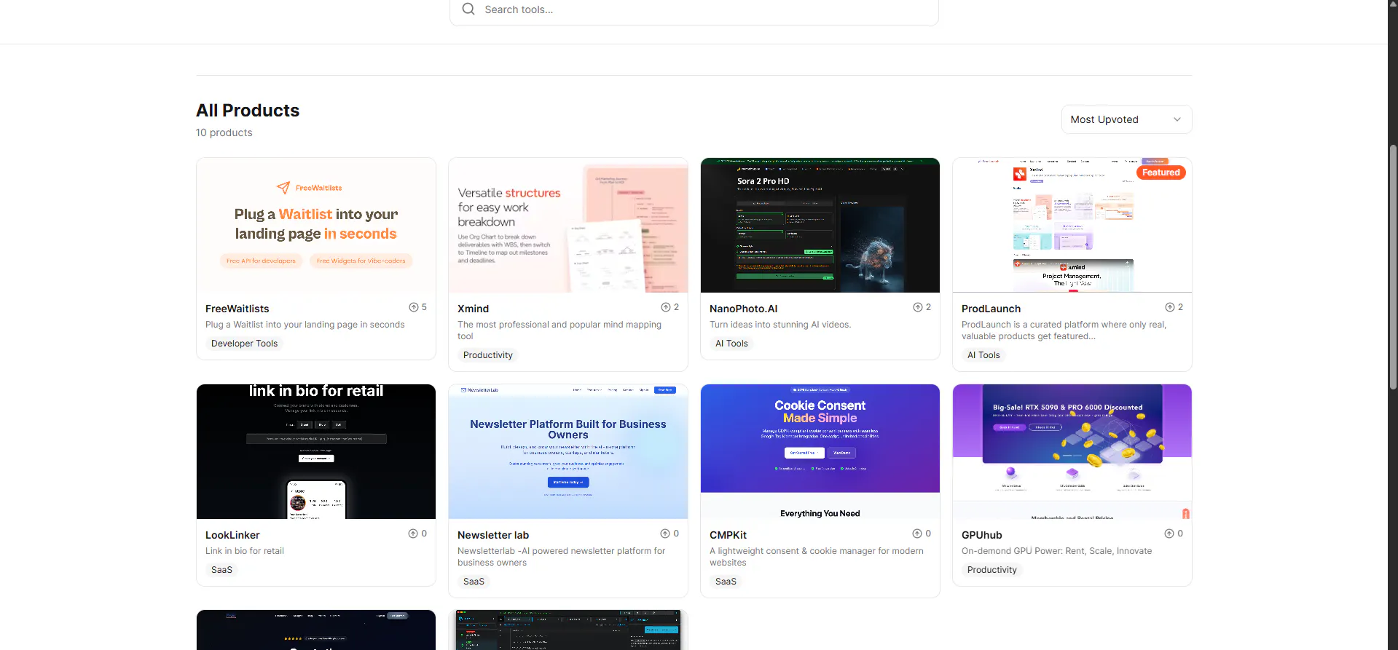Open the ProdLaunch product thumbnail
Viewport: 1398px width, 650px height.
(x=1072, y=225)
